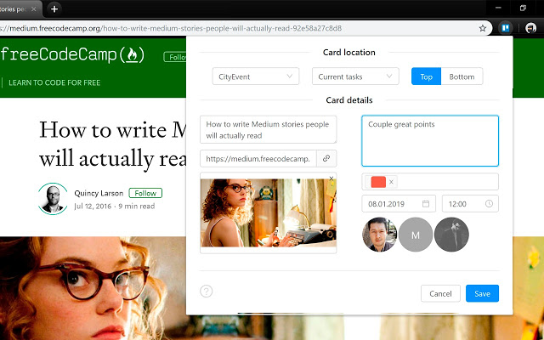544x340 pixels.
Task: Open the clock icon in the time field
Action: pyautogui.click(x=489, y=204)
